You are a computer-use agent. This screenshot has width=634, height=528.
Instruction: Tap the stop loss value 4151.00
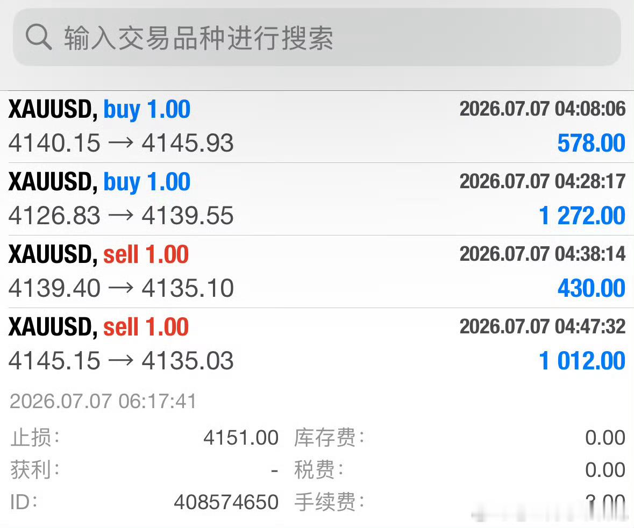coord(241,438)
